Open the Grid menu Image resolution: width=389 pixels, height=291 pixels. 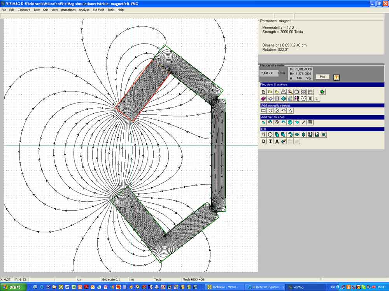pos(46,10)
